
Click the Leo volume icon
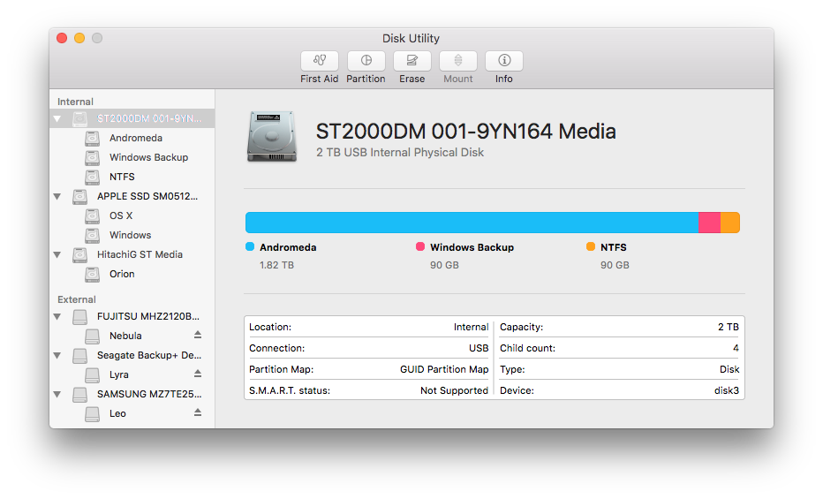pos(93,413)
